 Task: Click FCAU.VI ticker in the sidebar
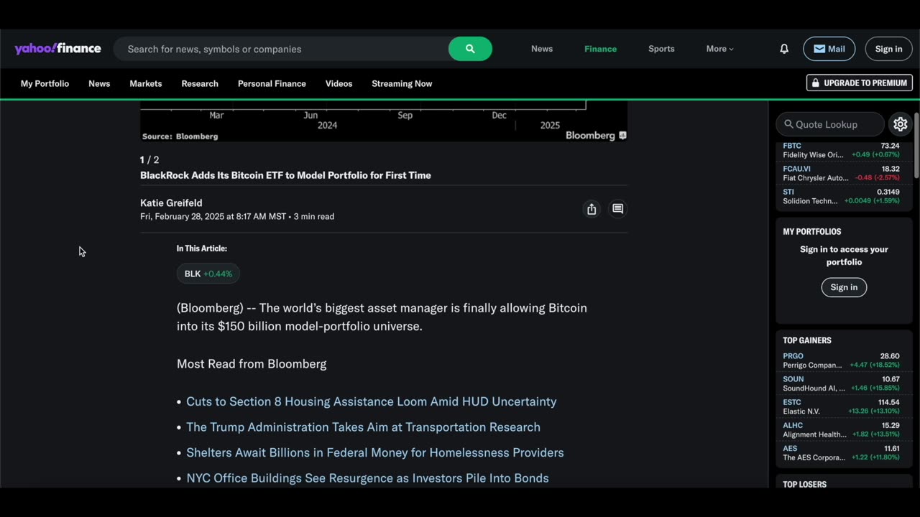(796, 169)
